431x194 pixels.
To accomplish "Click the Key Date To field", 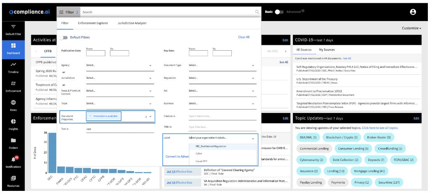I will [x=222, y=53].
